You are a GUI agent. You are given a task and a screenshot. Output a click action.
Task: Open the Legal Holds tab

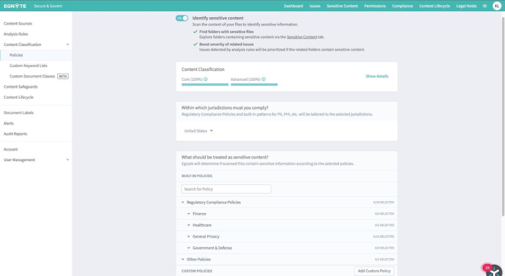[466, 6]
